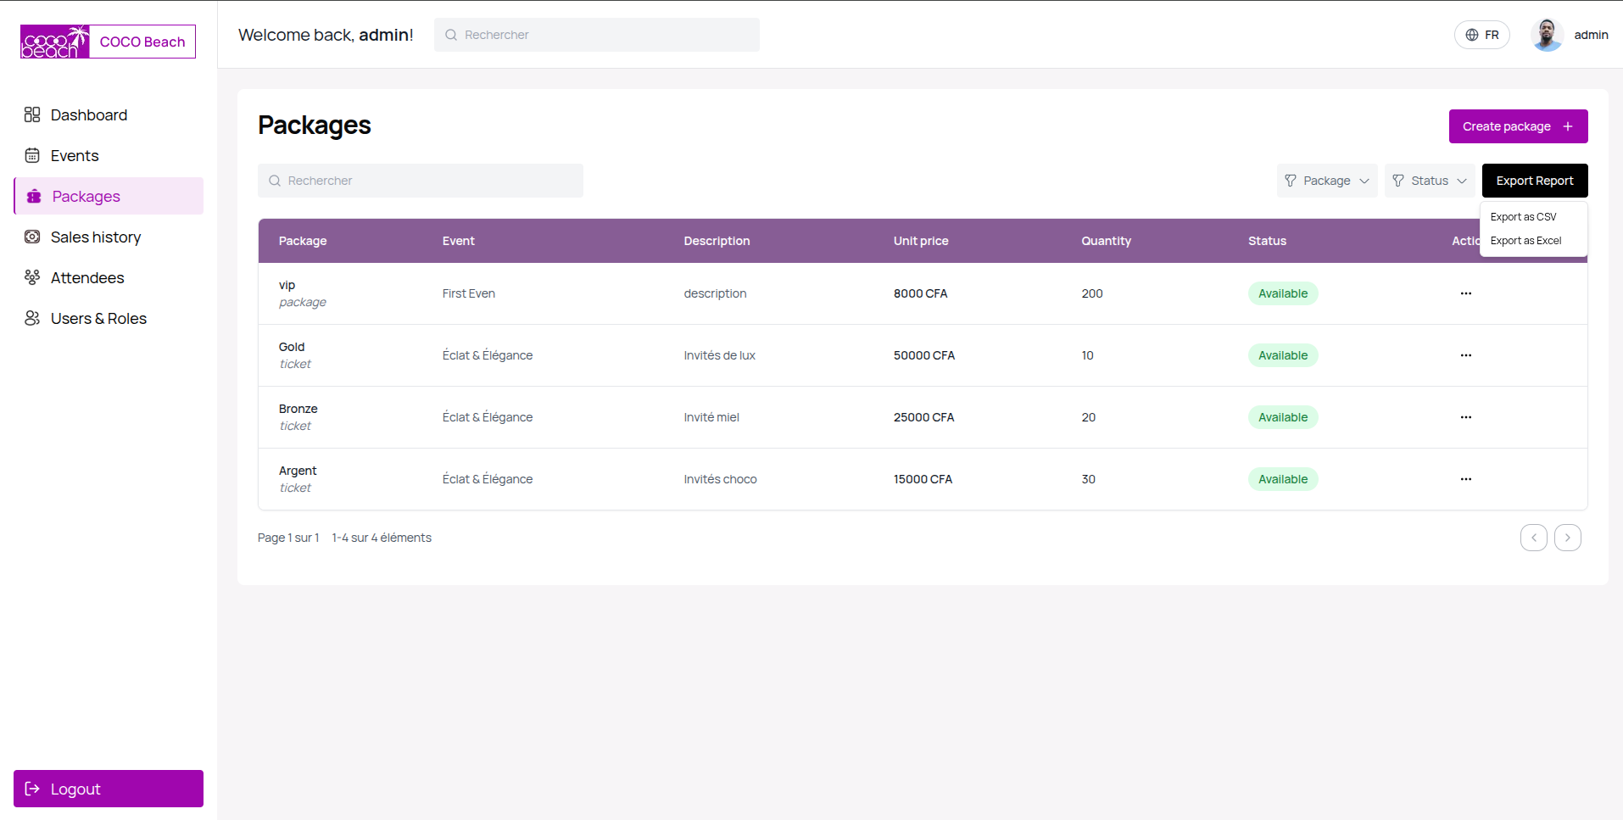Viewport: 1623px width, 820px height.
Task: Click the globe icon next to FR
Action: pos(1472,35)
